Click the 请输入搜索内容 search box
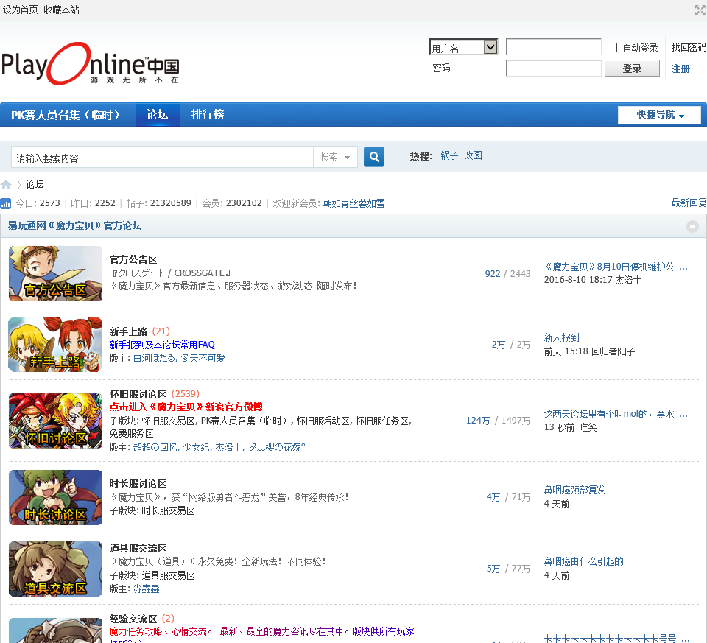 point(162,158)
